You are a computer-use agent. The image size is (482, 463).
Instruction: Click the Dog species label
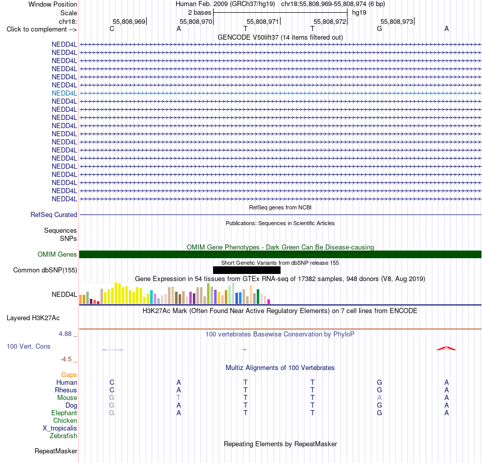71,406
